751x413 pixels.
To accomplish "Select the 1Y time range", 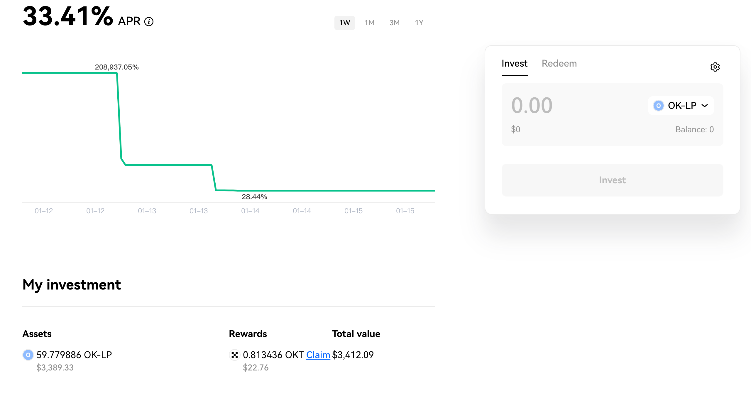I will (419, 23).
